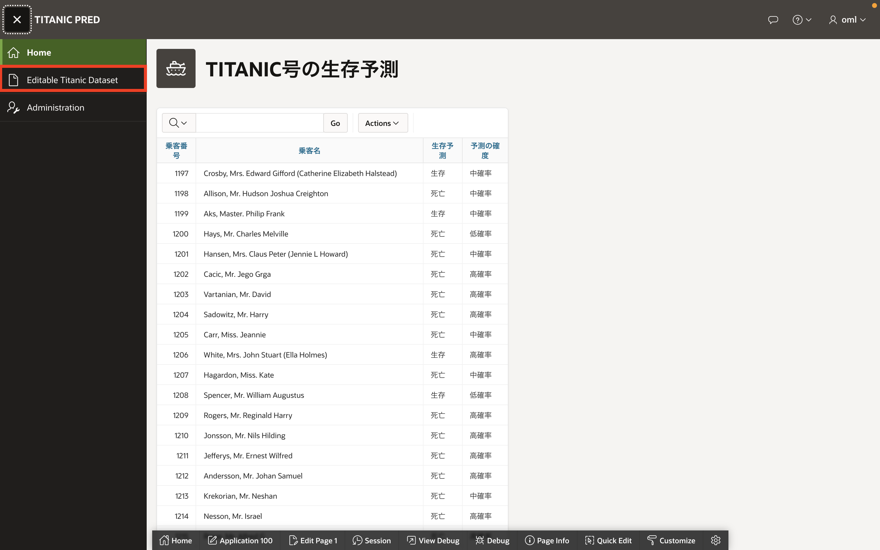This screenshot has height=550, width=880.
Task: Go to Home in the sidebar
Action: (73, 52)
